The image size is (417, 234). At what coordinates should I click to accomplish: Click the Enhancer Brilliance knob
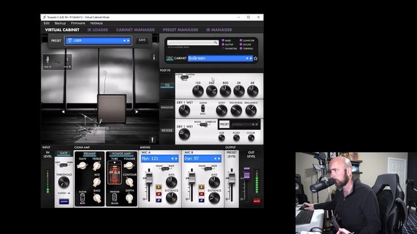[x=251, y=110]
